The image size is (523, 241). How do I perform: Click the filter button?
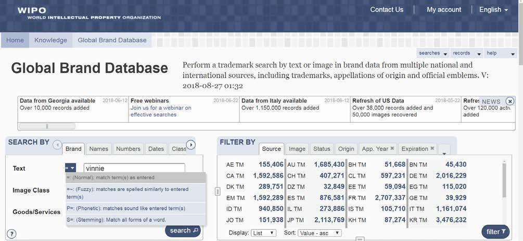(495, 232)
